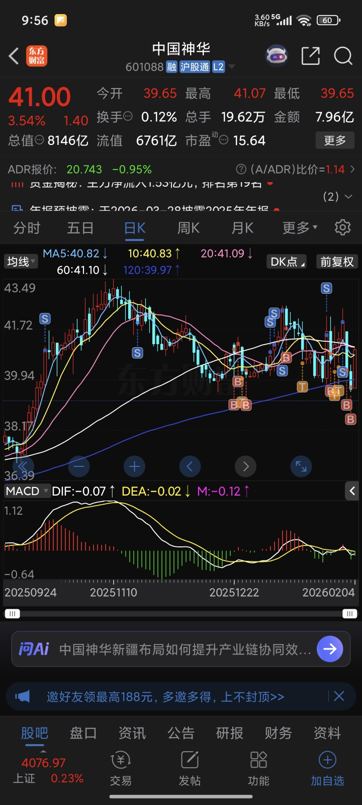This screenshot has width=362, height=805.
Task: Move chart left with single arrow
Action: 190,466
